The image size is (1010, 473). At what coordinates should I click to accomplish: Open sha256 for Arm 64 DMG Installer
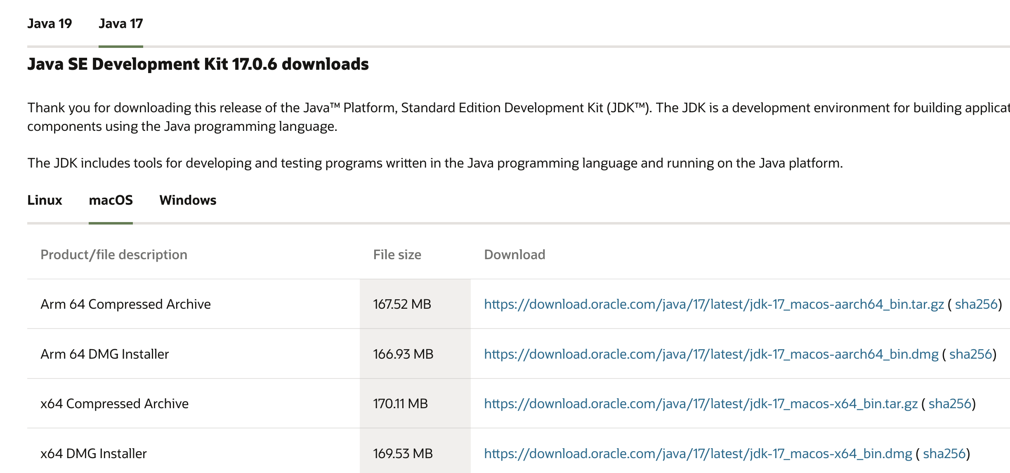970,354
